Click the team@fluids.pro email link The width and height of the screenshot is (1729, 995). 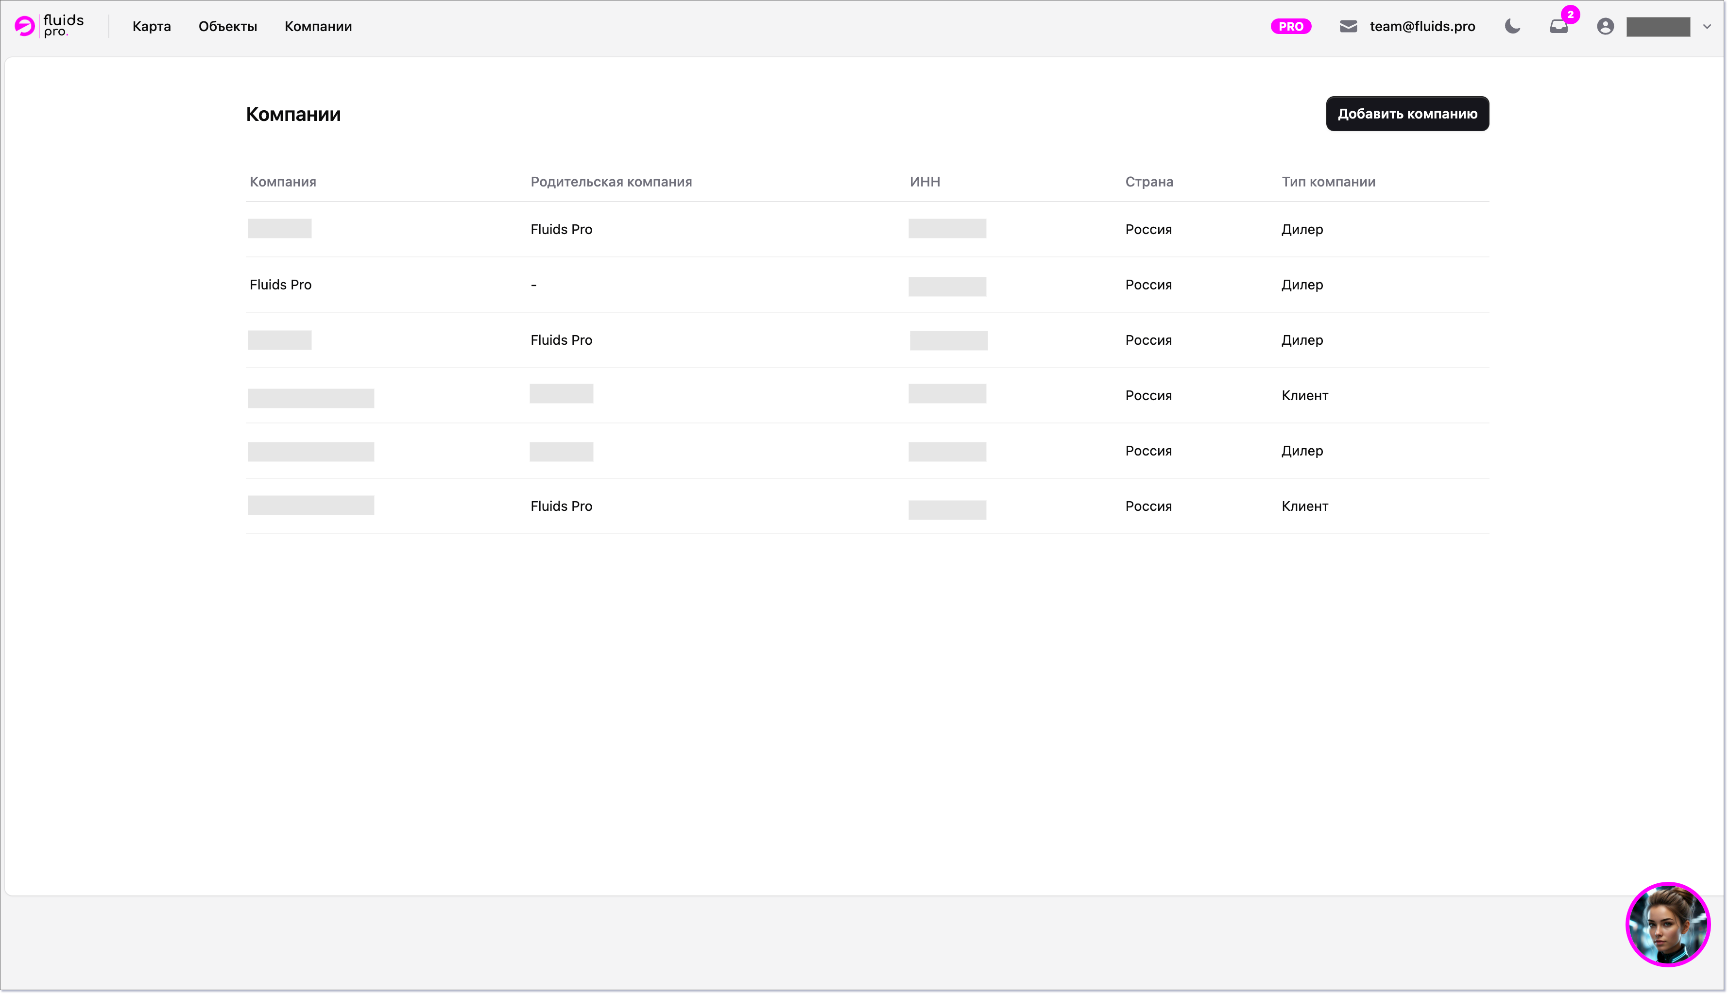[1422, 26]
